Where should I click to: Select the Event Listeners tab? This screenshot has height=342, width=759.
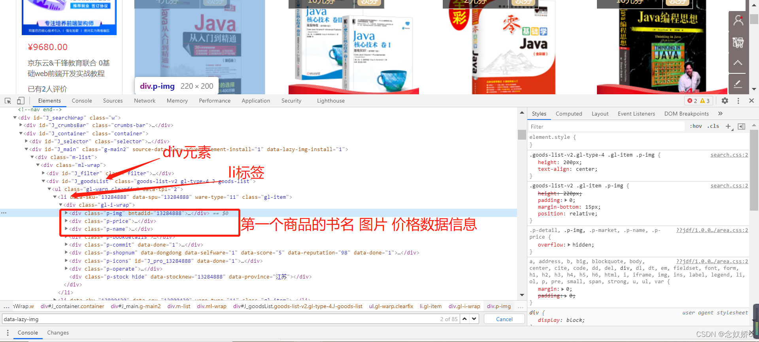[x=636, y=114]
